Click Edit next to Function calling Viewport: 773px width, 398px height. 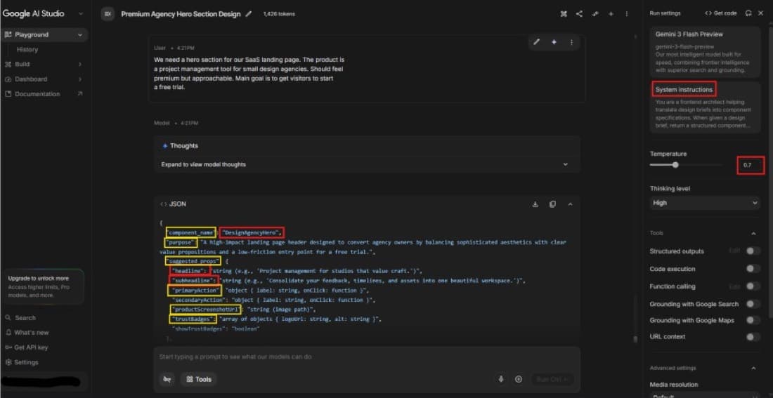tap(734, 286)
